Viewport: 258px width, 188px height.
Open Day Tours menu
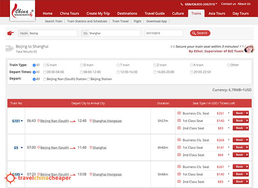[x=240, y=13]
